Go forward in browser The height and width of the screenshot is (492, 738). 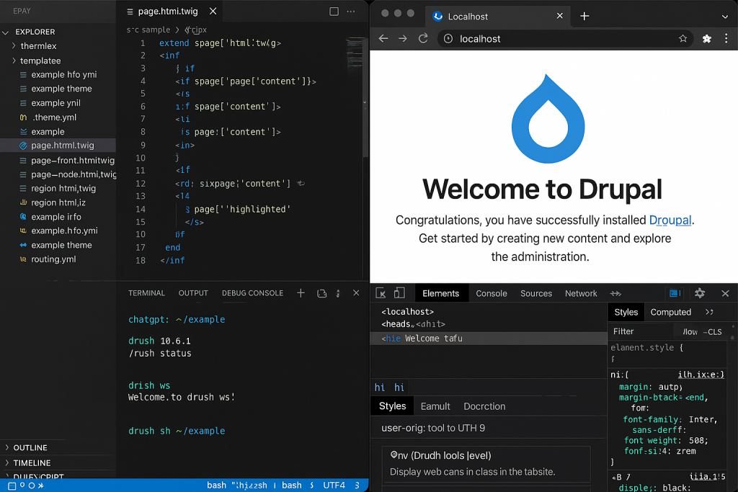coord(402,39)
